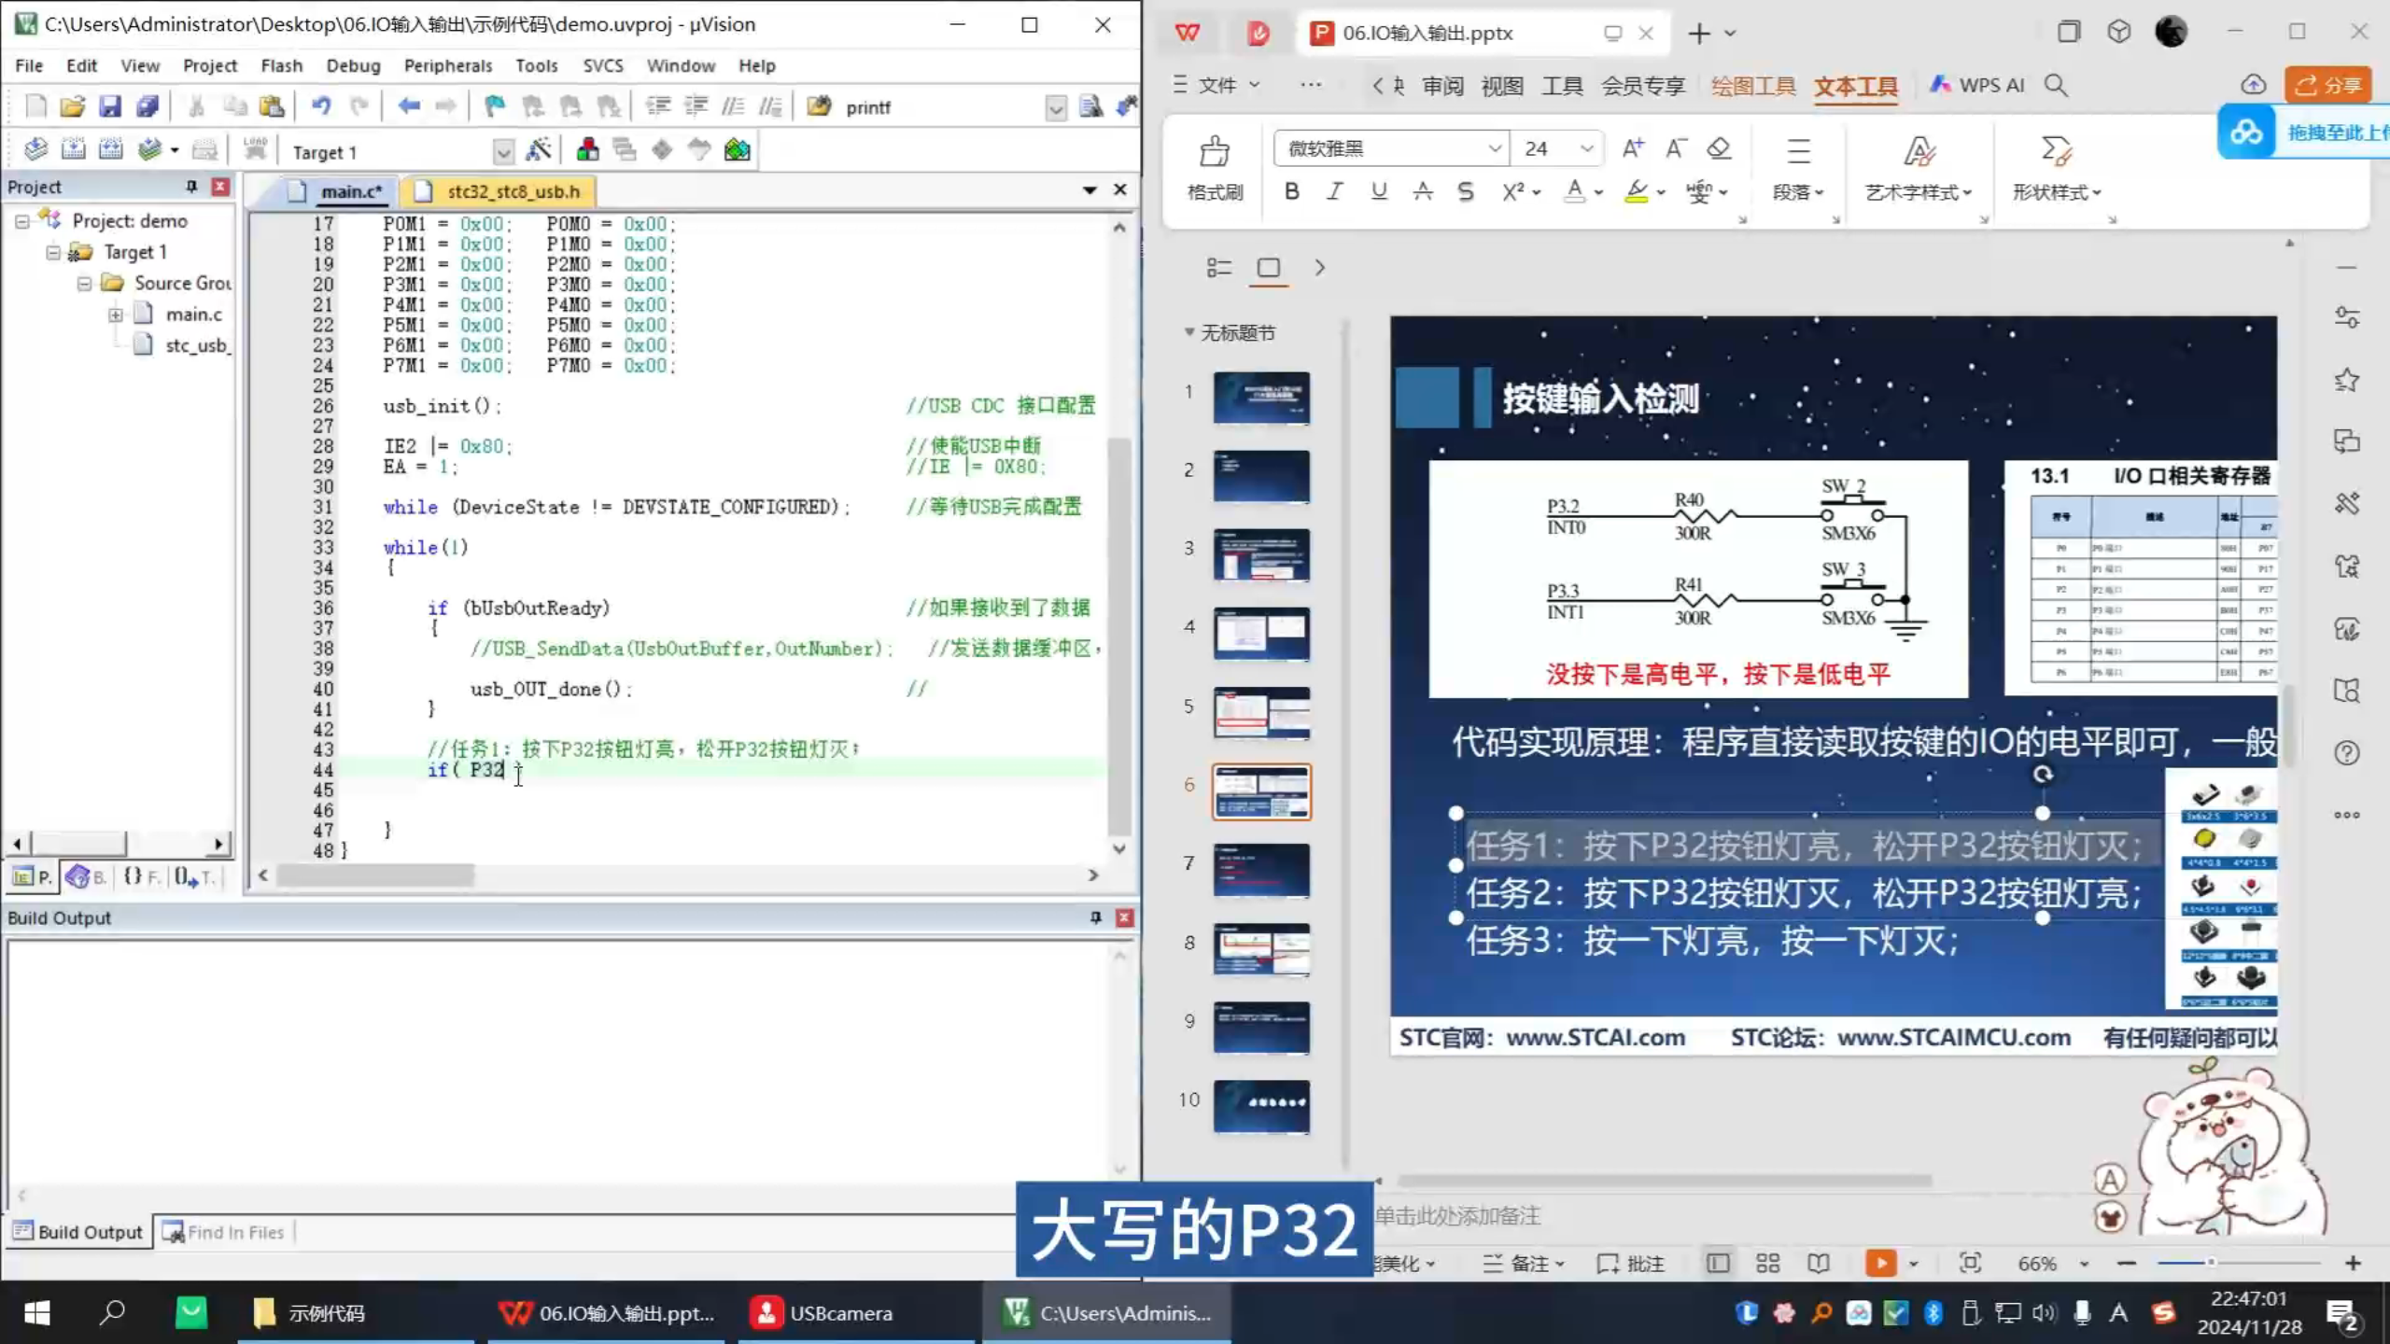Click the Undo arrow in uVision toolbar
The width and height of the screenshot is (2390, 1344).
click(x=321, y=106)
